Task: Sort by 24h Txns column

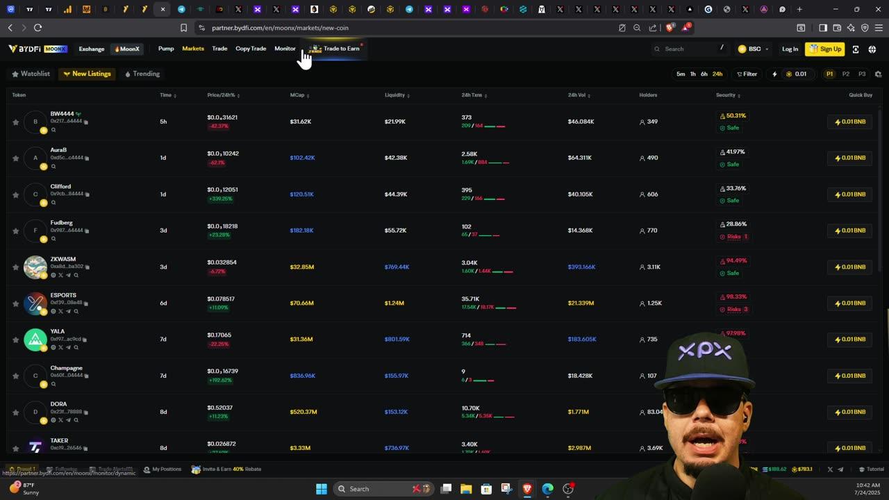Action: [x=474, y=95]
